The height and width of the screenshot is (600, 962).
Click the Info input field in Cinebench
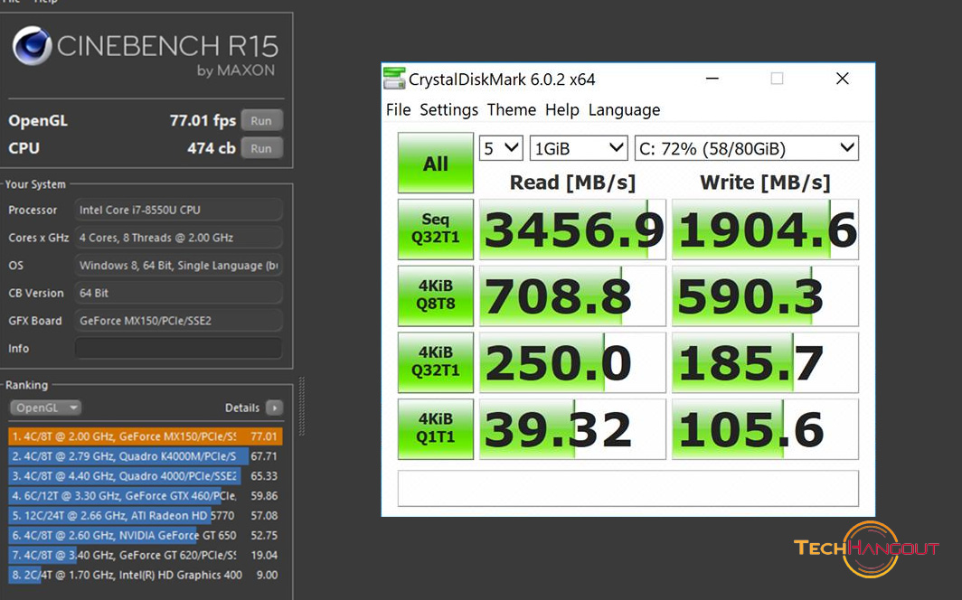[x=178, y=348]
